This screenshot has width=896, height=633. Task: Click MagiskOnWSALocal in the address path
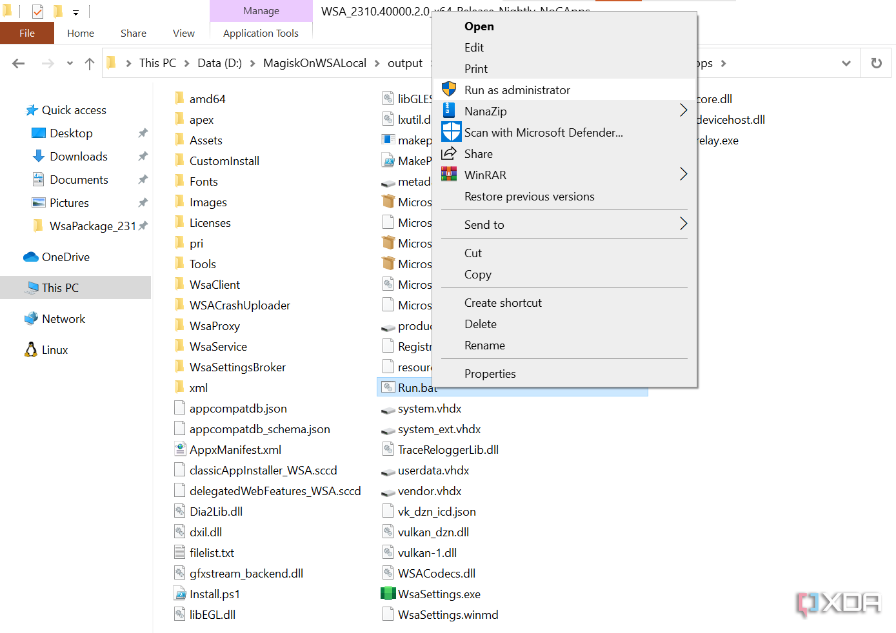315,63
